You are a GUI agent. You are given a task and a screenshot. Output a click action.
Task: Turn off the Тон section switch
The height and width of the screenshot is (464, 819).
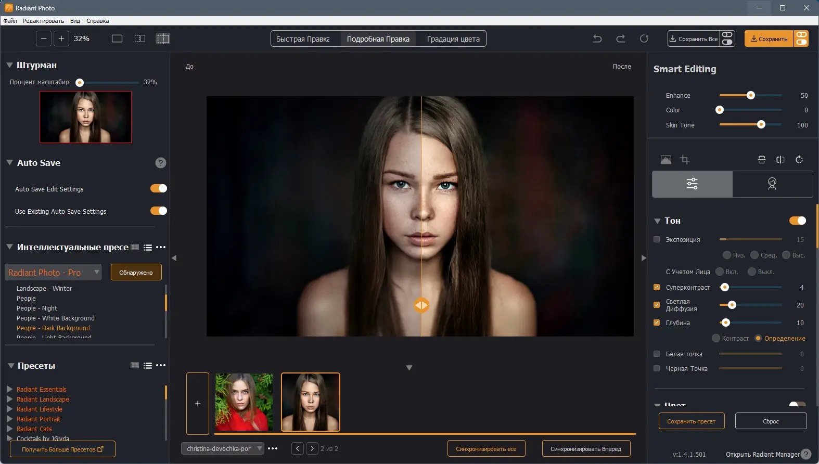(798, 221)
